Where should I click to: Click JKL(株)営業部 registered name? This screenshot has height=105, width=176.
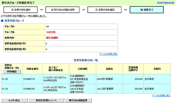click(x=105, y=89)
